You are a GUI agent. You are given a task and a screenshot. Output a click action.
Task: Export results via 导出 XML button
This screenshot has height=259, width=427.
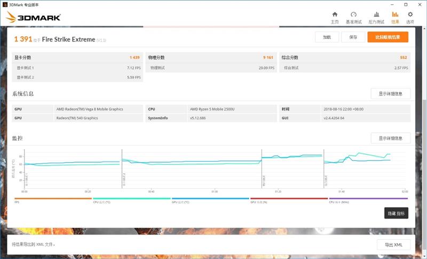pos(393,245)
